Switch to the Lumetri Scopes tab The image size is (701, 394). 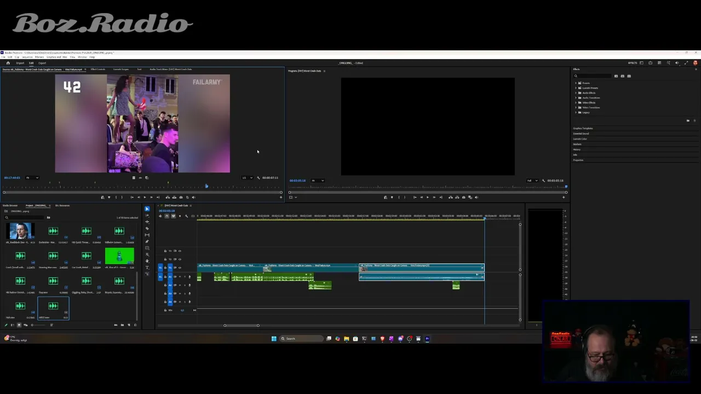coord(121,69)
